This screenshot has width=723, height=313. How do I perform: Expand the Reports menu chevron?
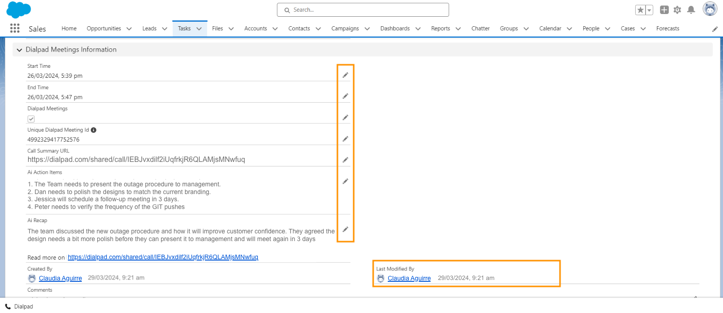tap(458, 28)
